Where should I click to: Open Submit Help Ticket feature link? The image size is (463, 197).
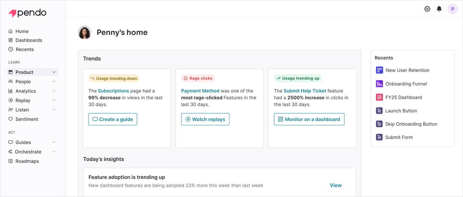point(305,91)
